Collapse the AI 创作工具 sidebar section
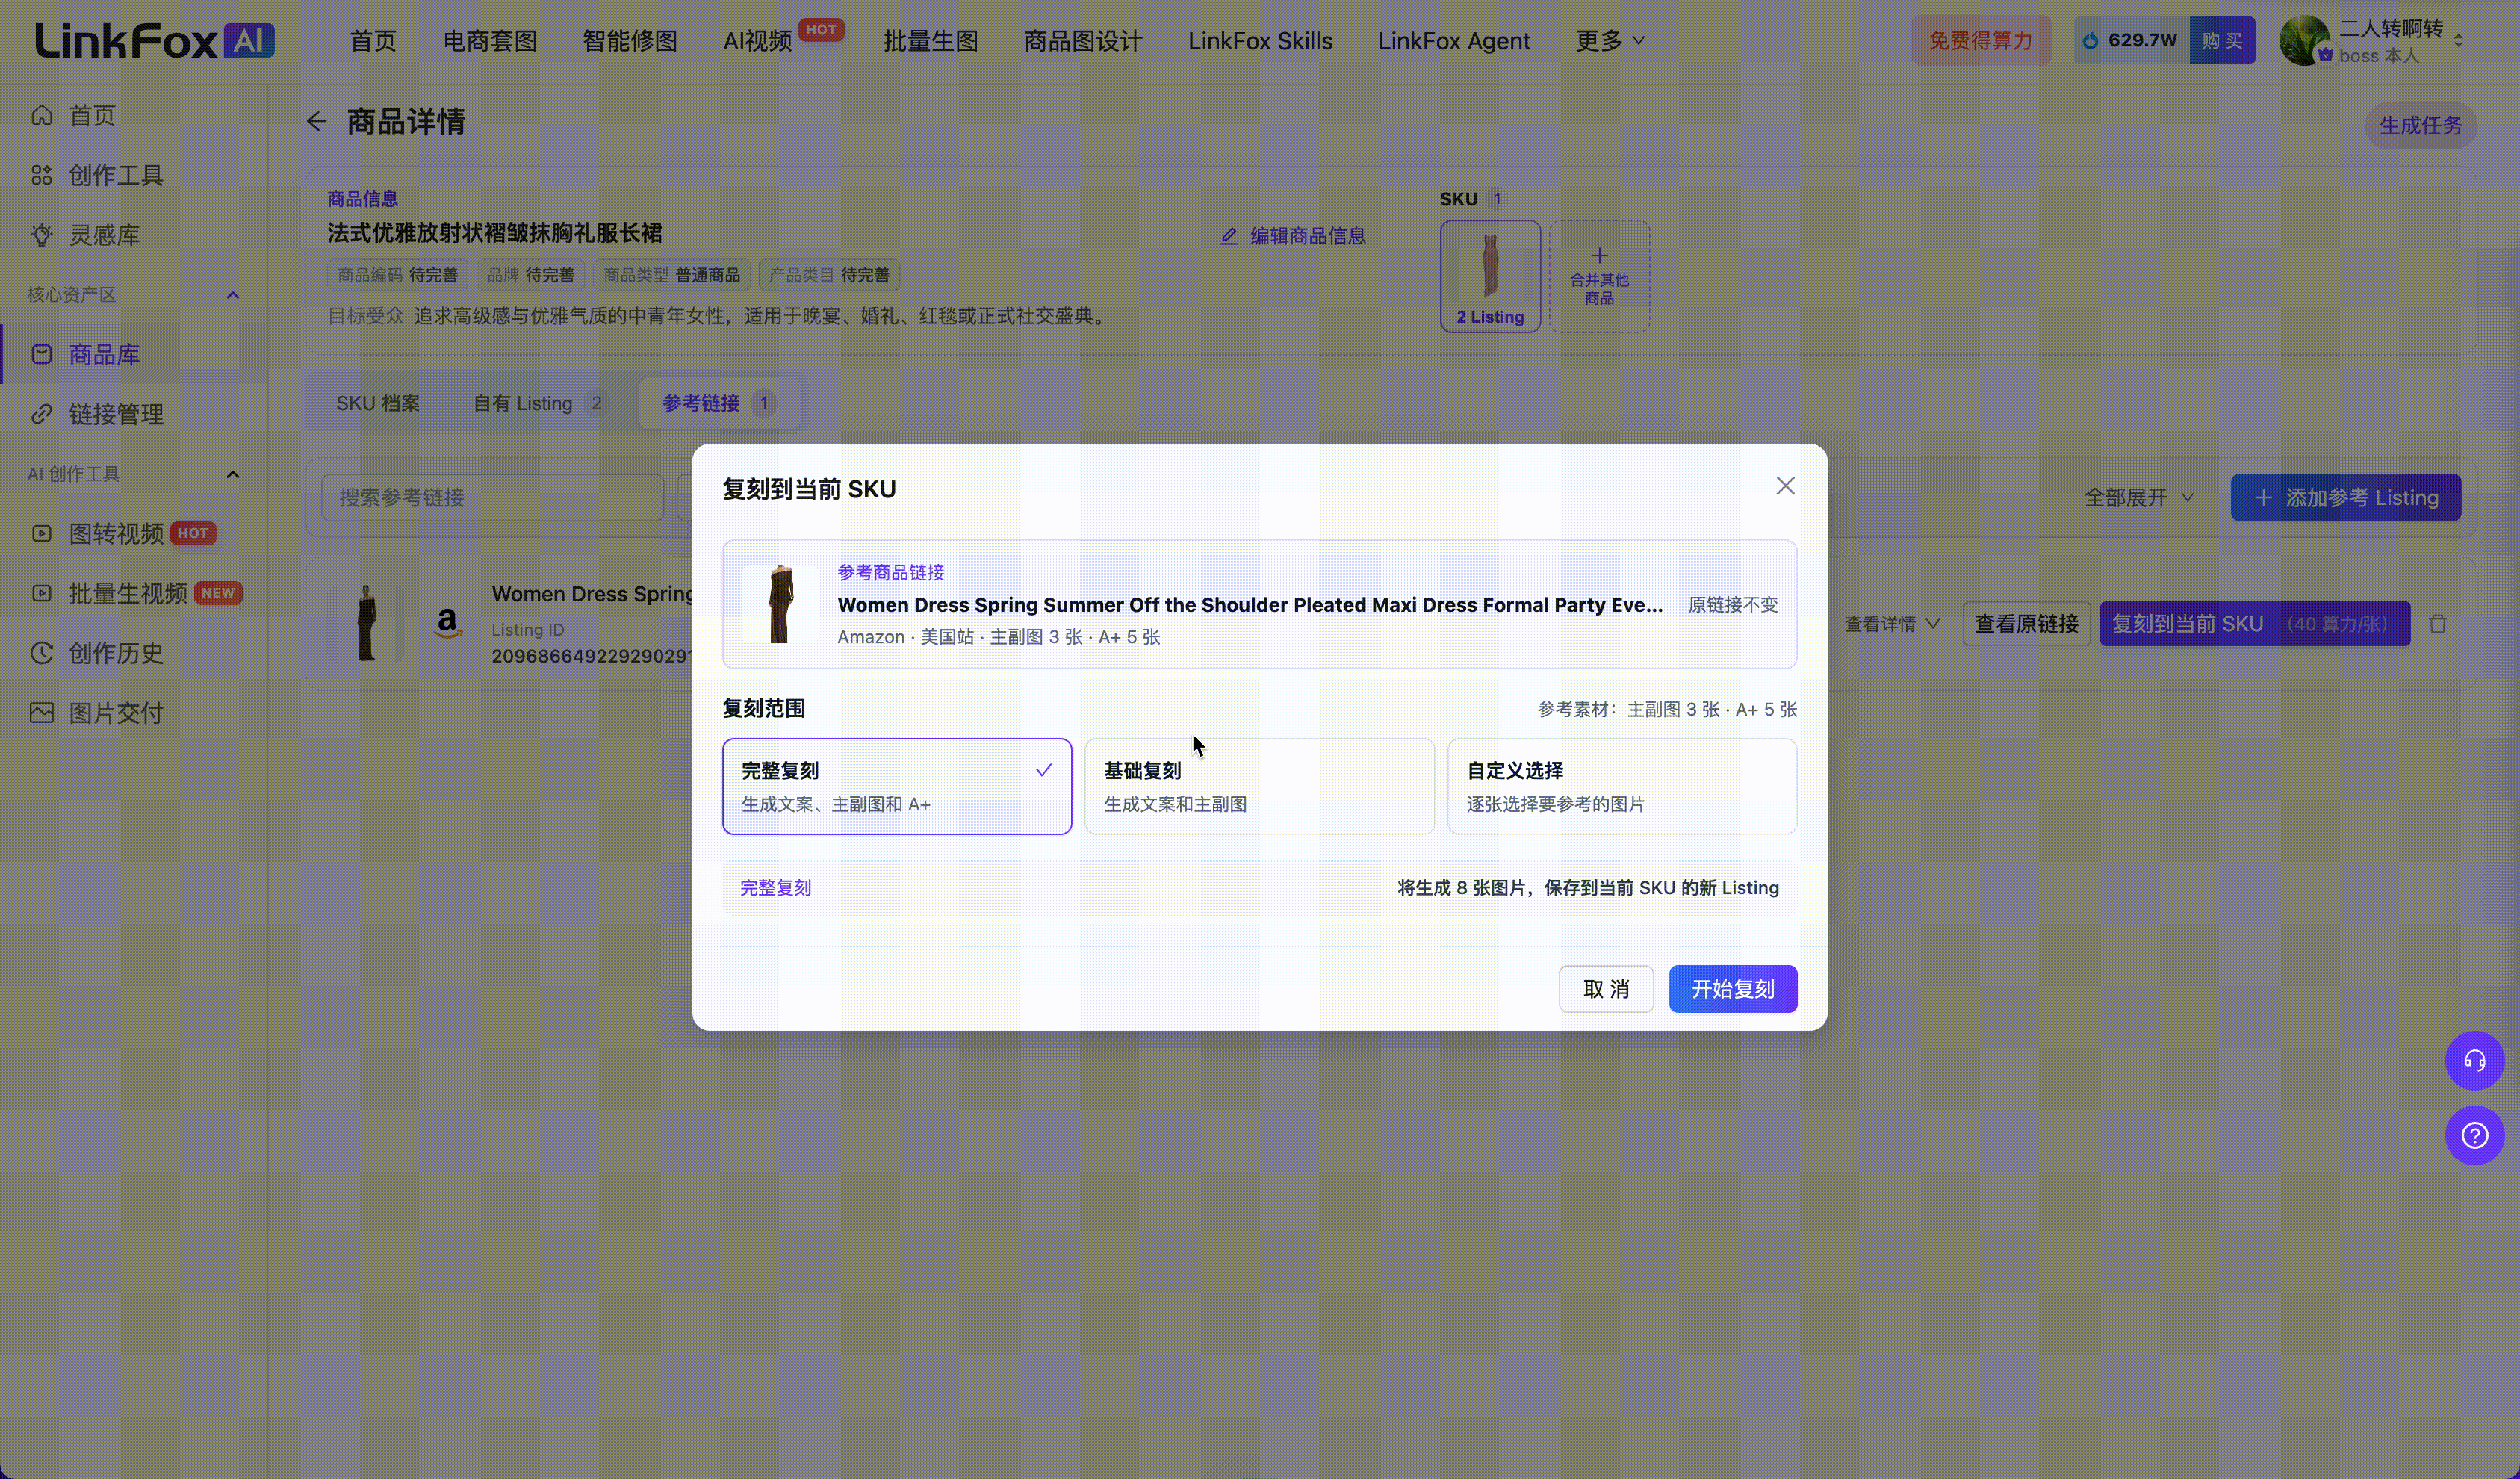The width and height of the screenshot is (2520, 1479). coord(233,474)
